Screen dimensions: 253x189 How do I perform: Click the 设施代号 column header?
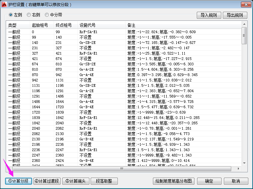(x=87, y=25)
